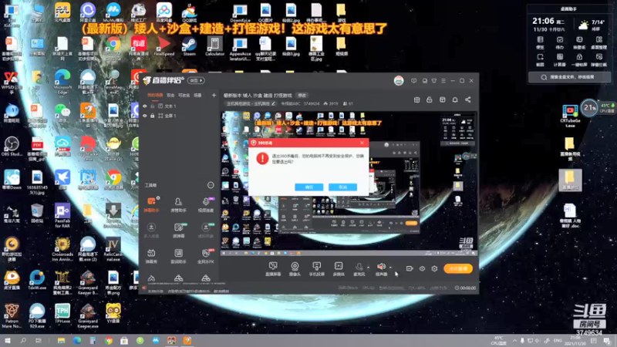Open the 全民乐PK tool
The height and width of the screenshot is (347, 617).
206,256
